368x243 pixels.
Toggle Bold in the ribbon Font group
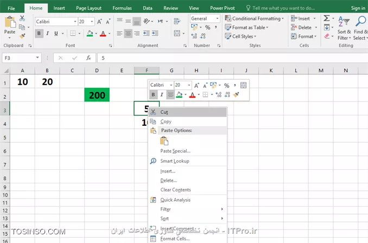(x=39, y=33)
